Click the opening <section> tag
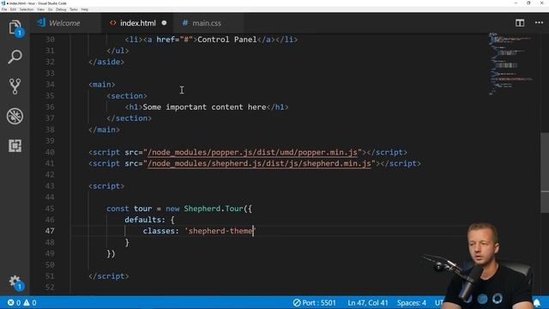549x309 pixels. pyautogui.click(x=127, y=96)
